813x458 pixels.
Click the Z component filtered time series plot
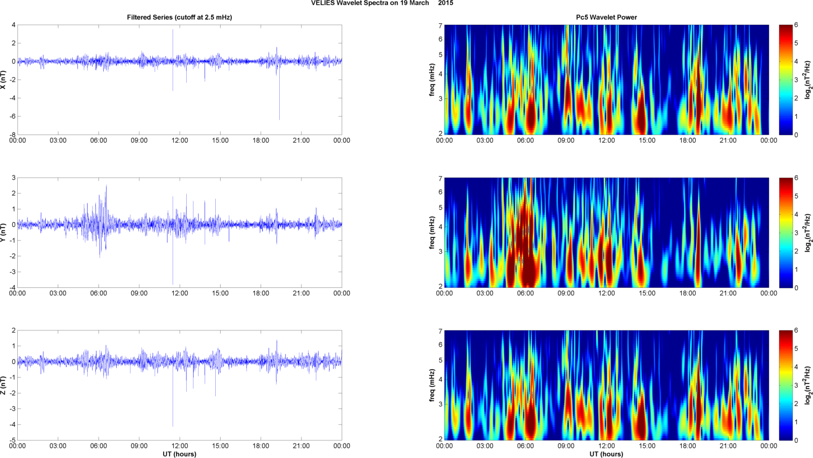point(180,385)
